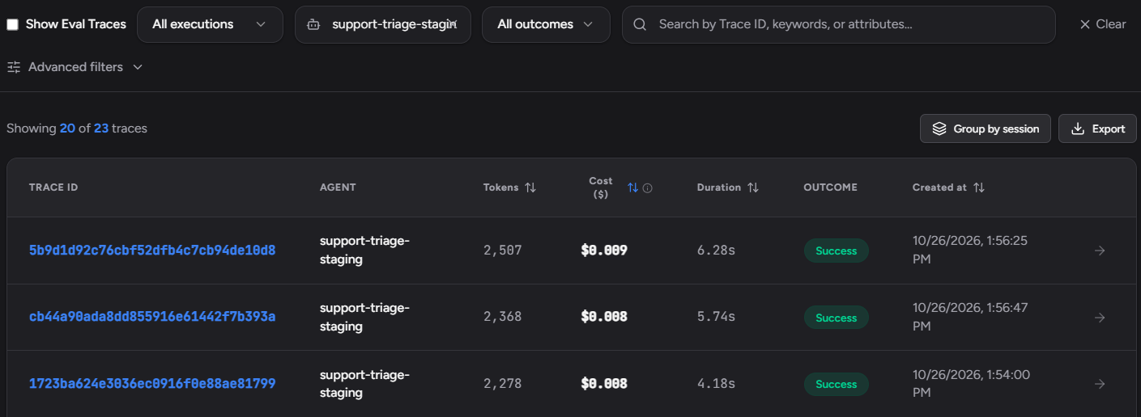Enable the Show Eval Traces checkbox
This screenshot has height=417, width=1141.
[x=13, y=24]
